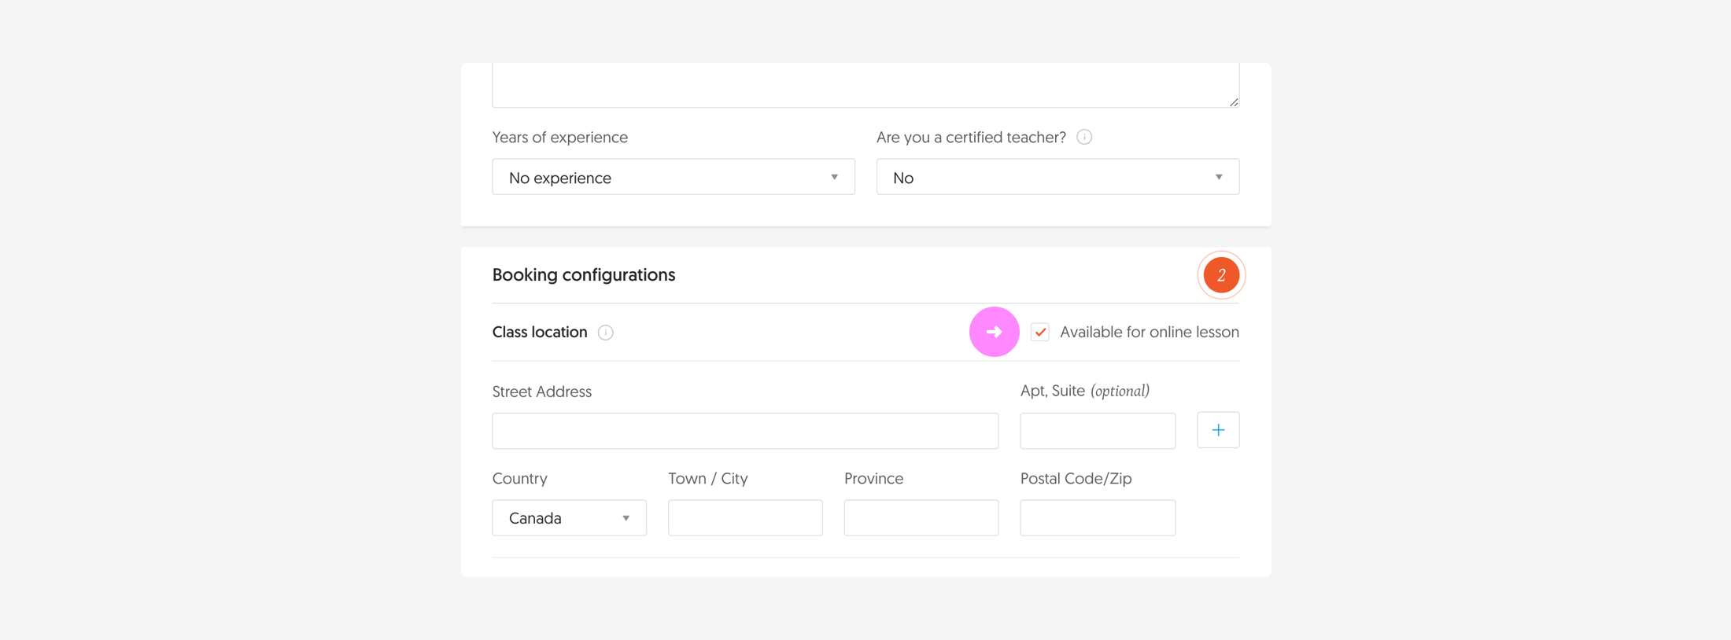Click the Postal Code/Zip label
Image resolution: width=1731 pixels, height=640 pixels.
tap(1076, 478)
